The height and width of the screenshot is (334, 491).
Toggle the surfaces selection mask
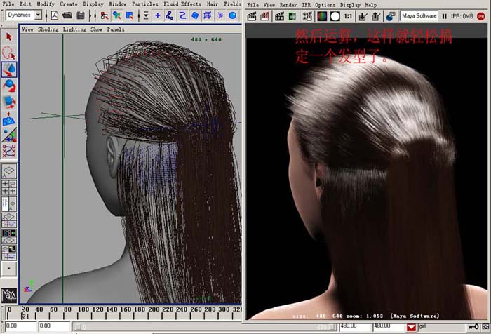point(195,15)
